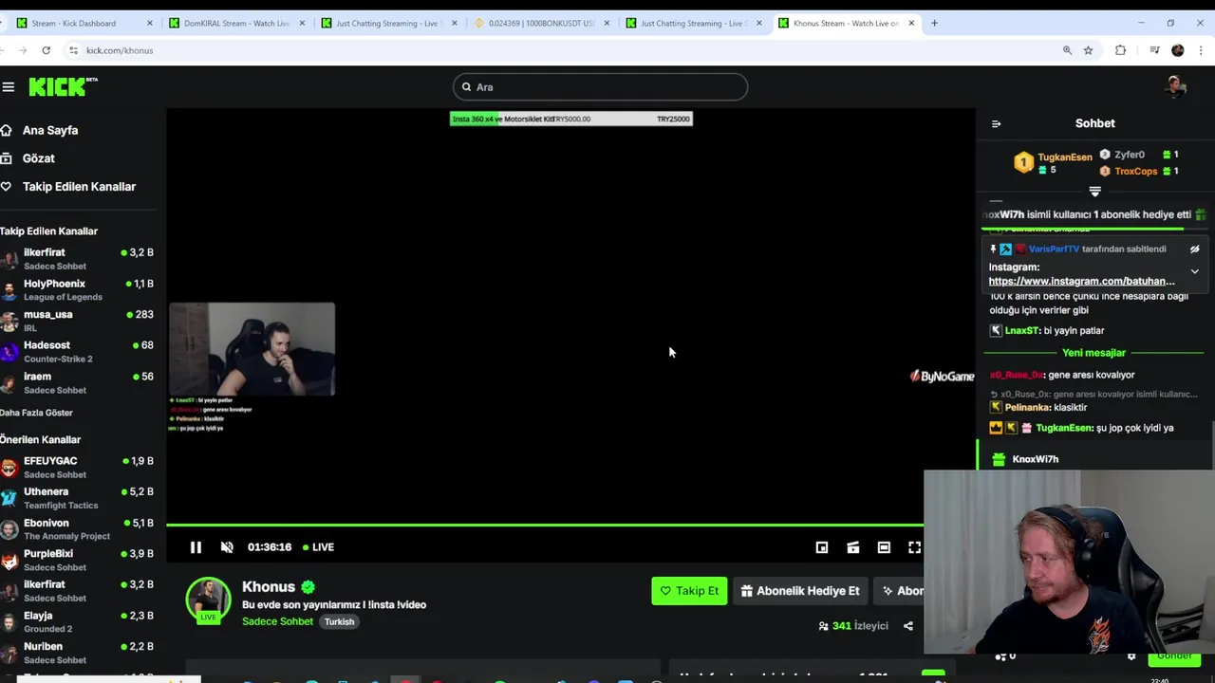Open pinned Instagram link
The width and height of the screenshot is (1215, 683).
[1081, 282]
